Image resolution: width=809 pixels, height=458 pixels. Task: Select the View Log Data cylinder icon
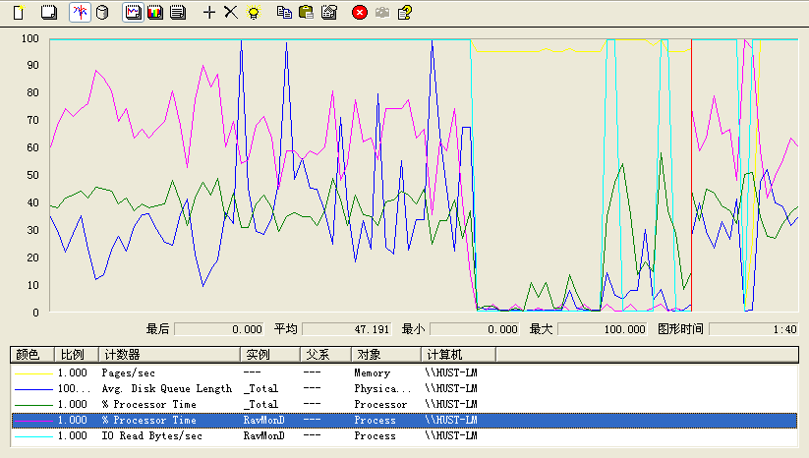(x=102, y=12)
